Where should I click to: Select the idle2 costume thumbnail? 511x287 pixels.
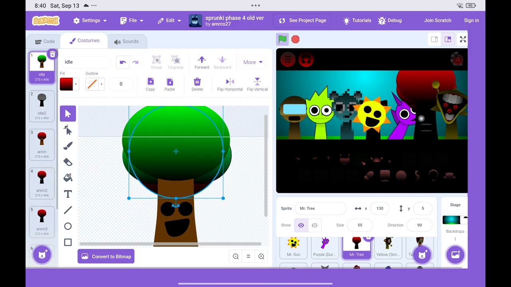tap(42, 106)
